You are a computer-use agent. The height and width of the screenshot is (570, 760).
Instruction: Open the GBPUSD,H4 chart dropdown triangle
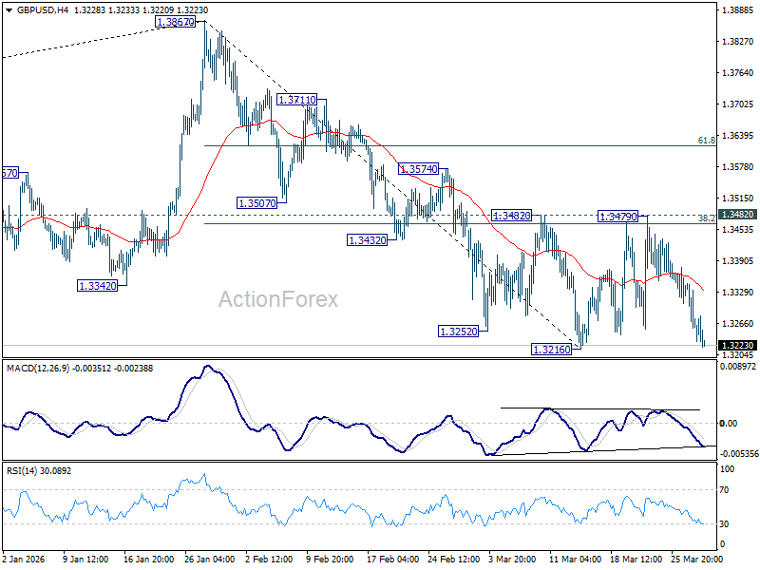tap(9, 10)
